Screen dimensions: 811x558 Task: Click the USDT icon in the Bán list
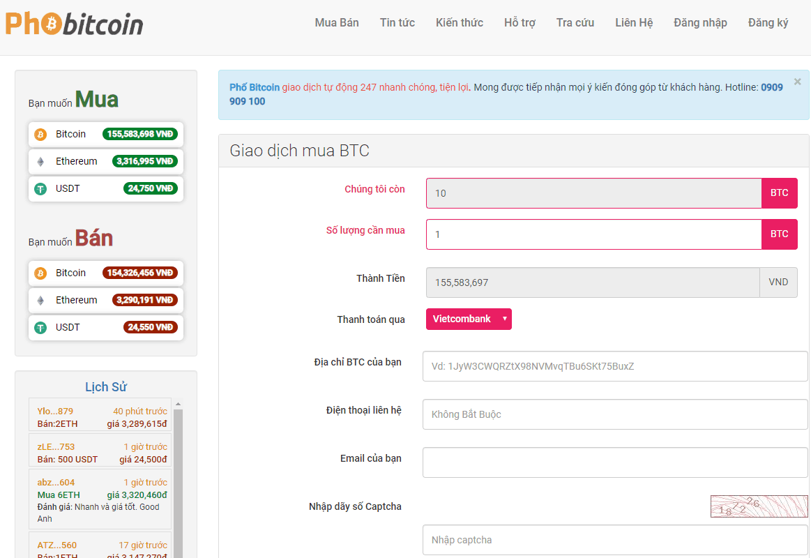pyautogui.click(x=40, y=328)
